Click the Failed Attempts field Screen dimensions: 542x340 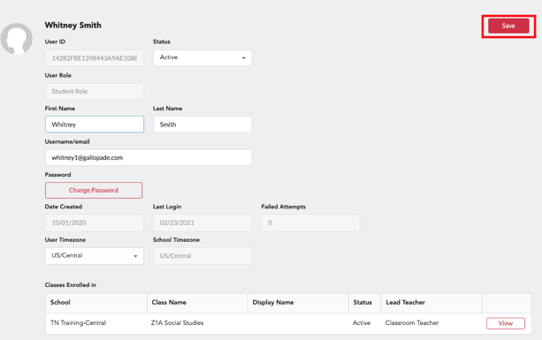310,223
